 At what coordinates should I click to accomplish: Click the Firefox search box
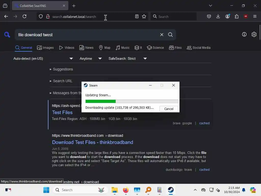pyautogui.click(x=174, y=17)
